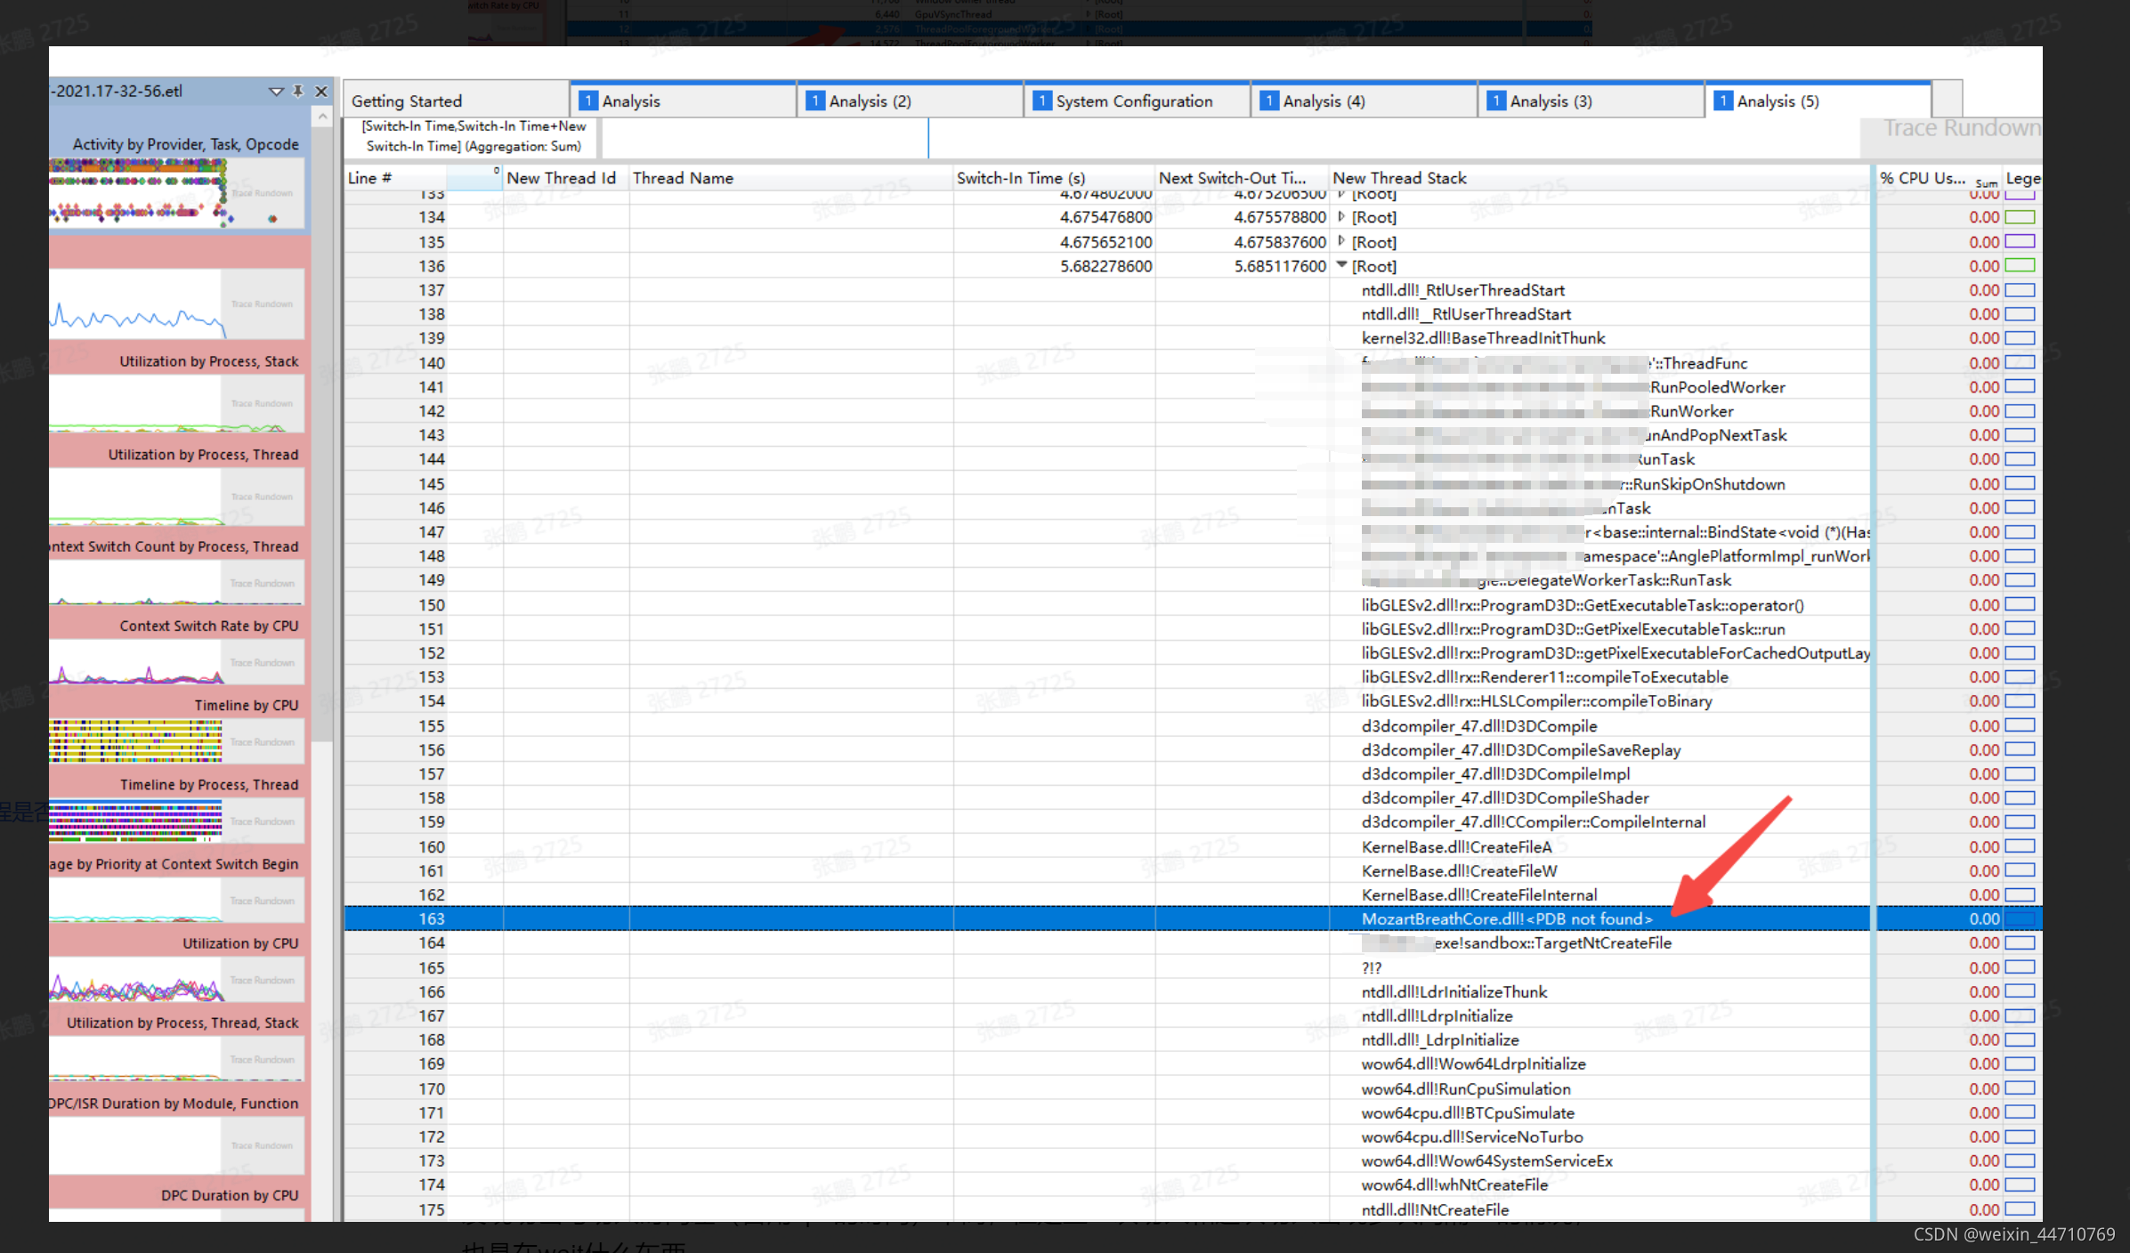Close the Graph Explorer panel

(x=321, y=91)
